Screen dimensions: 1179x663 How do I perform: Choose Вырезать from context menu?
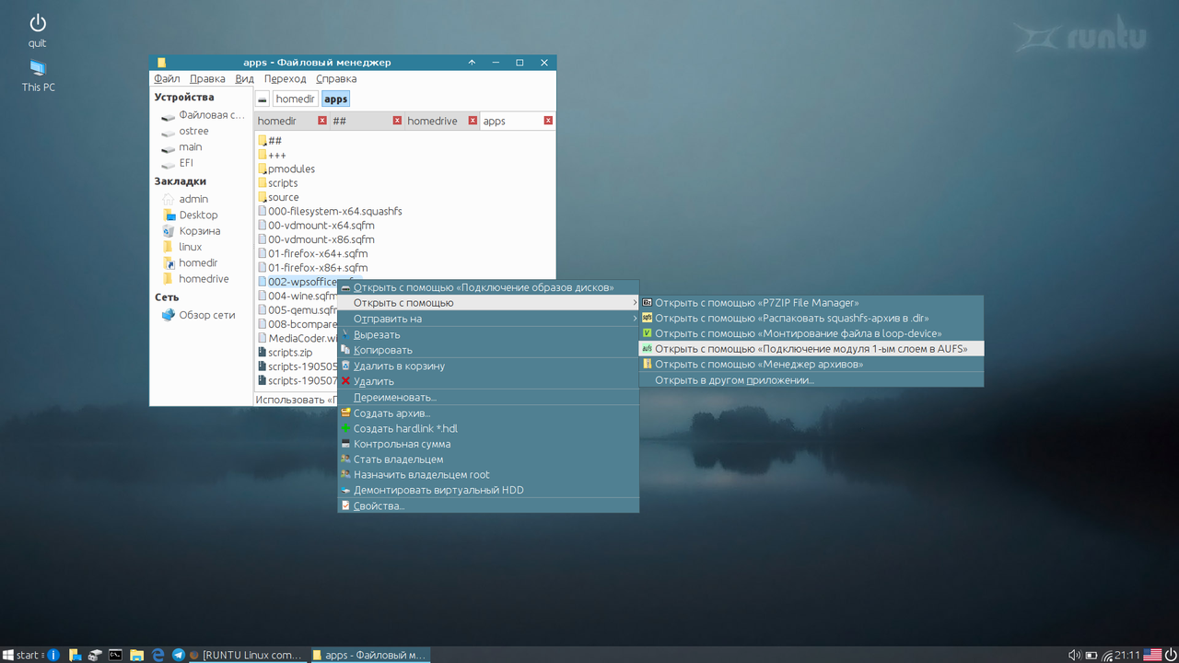488,334
